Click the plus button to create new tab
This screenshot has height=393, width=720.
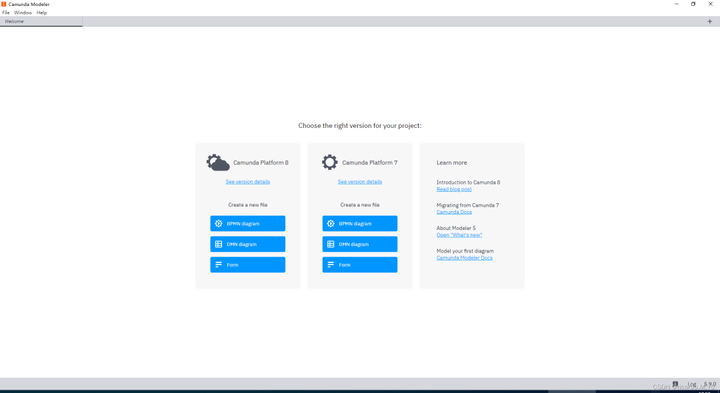(709, 21)
